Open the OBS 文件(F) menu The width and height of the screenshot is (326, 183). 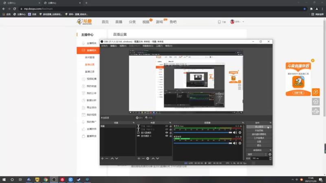click(104, 46)
